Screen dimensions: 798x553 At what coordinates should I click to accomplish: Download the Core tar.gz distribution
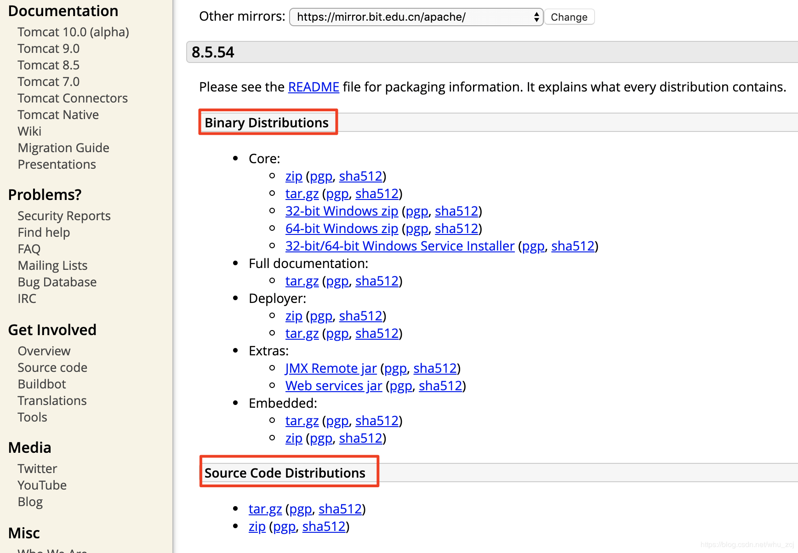[x=302, y=194]
